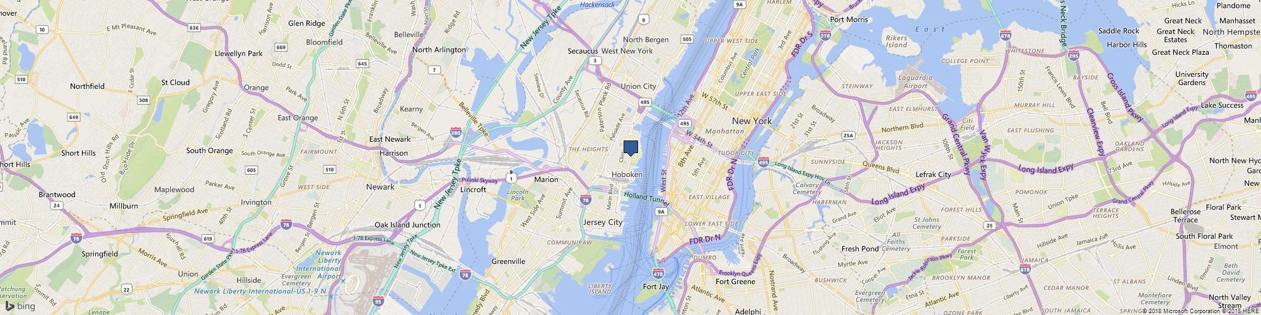Select the I-95 shield near Newark airport

[x=378, y=302]
